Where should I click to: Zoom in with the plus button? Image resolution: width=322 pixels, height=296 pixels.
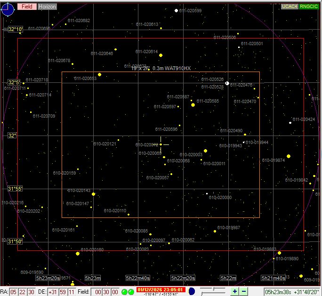(x=235, y=292)
